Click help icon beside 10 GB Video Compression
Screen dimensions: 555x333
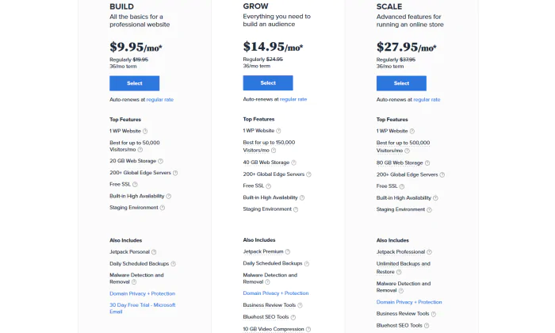[x=308, y=330]
